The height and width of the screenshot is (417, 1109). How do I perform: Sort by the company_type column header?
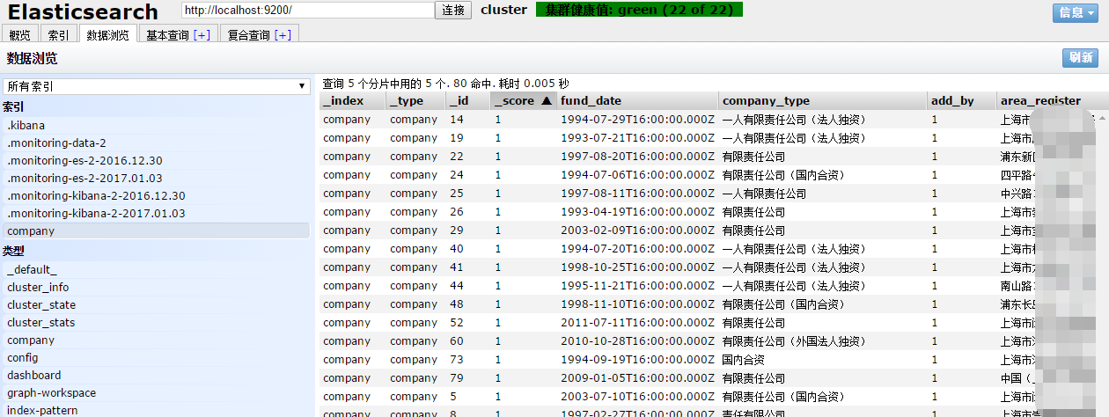pos(823,101)
